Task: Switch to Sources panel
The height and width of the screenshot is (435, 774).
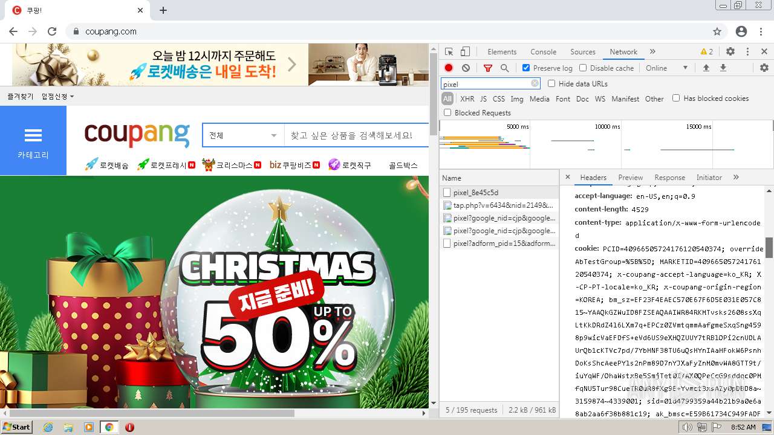Action: (x=583, y=52)
